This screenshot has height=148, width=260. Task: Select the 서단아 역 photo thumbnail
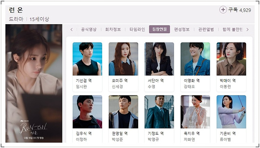[x=159, y=59]
